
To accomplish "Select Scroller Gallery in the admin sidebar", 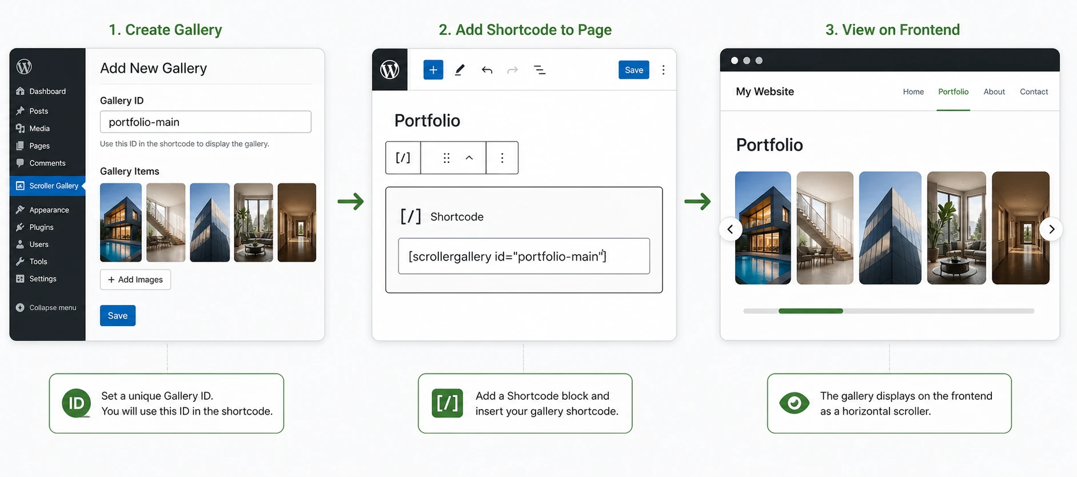I will coord(47,186).
